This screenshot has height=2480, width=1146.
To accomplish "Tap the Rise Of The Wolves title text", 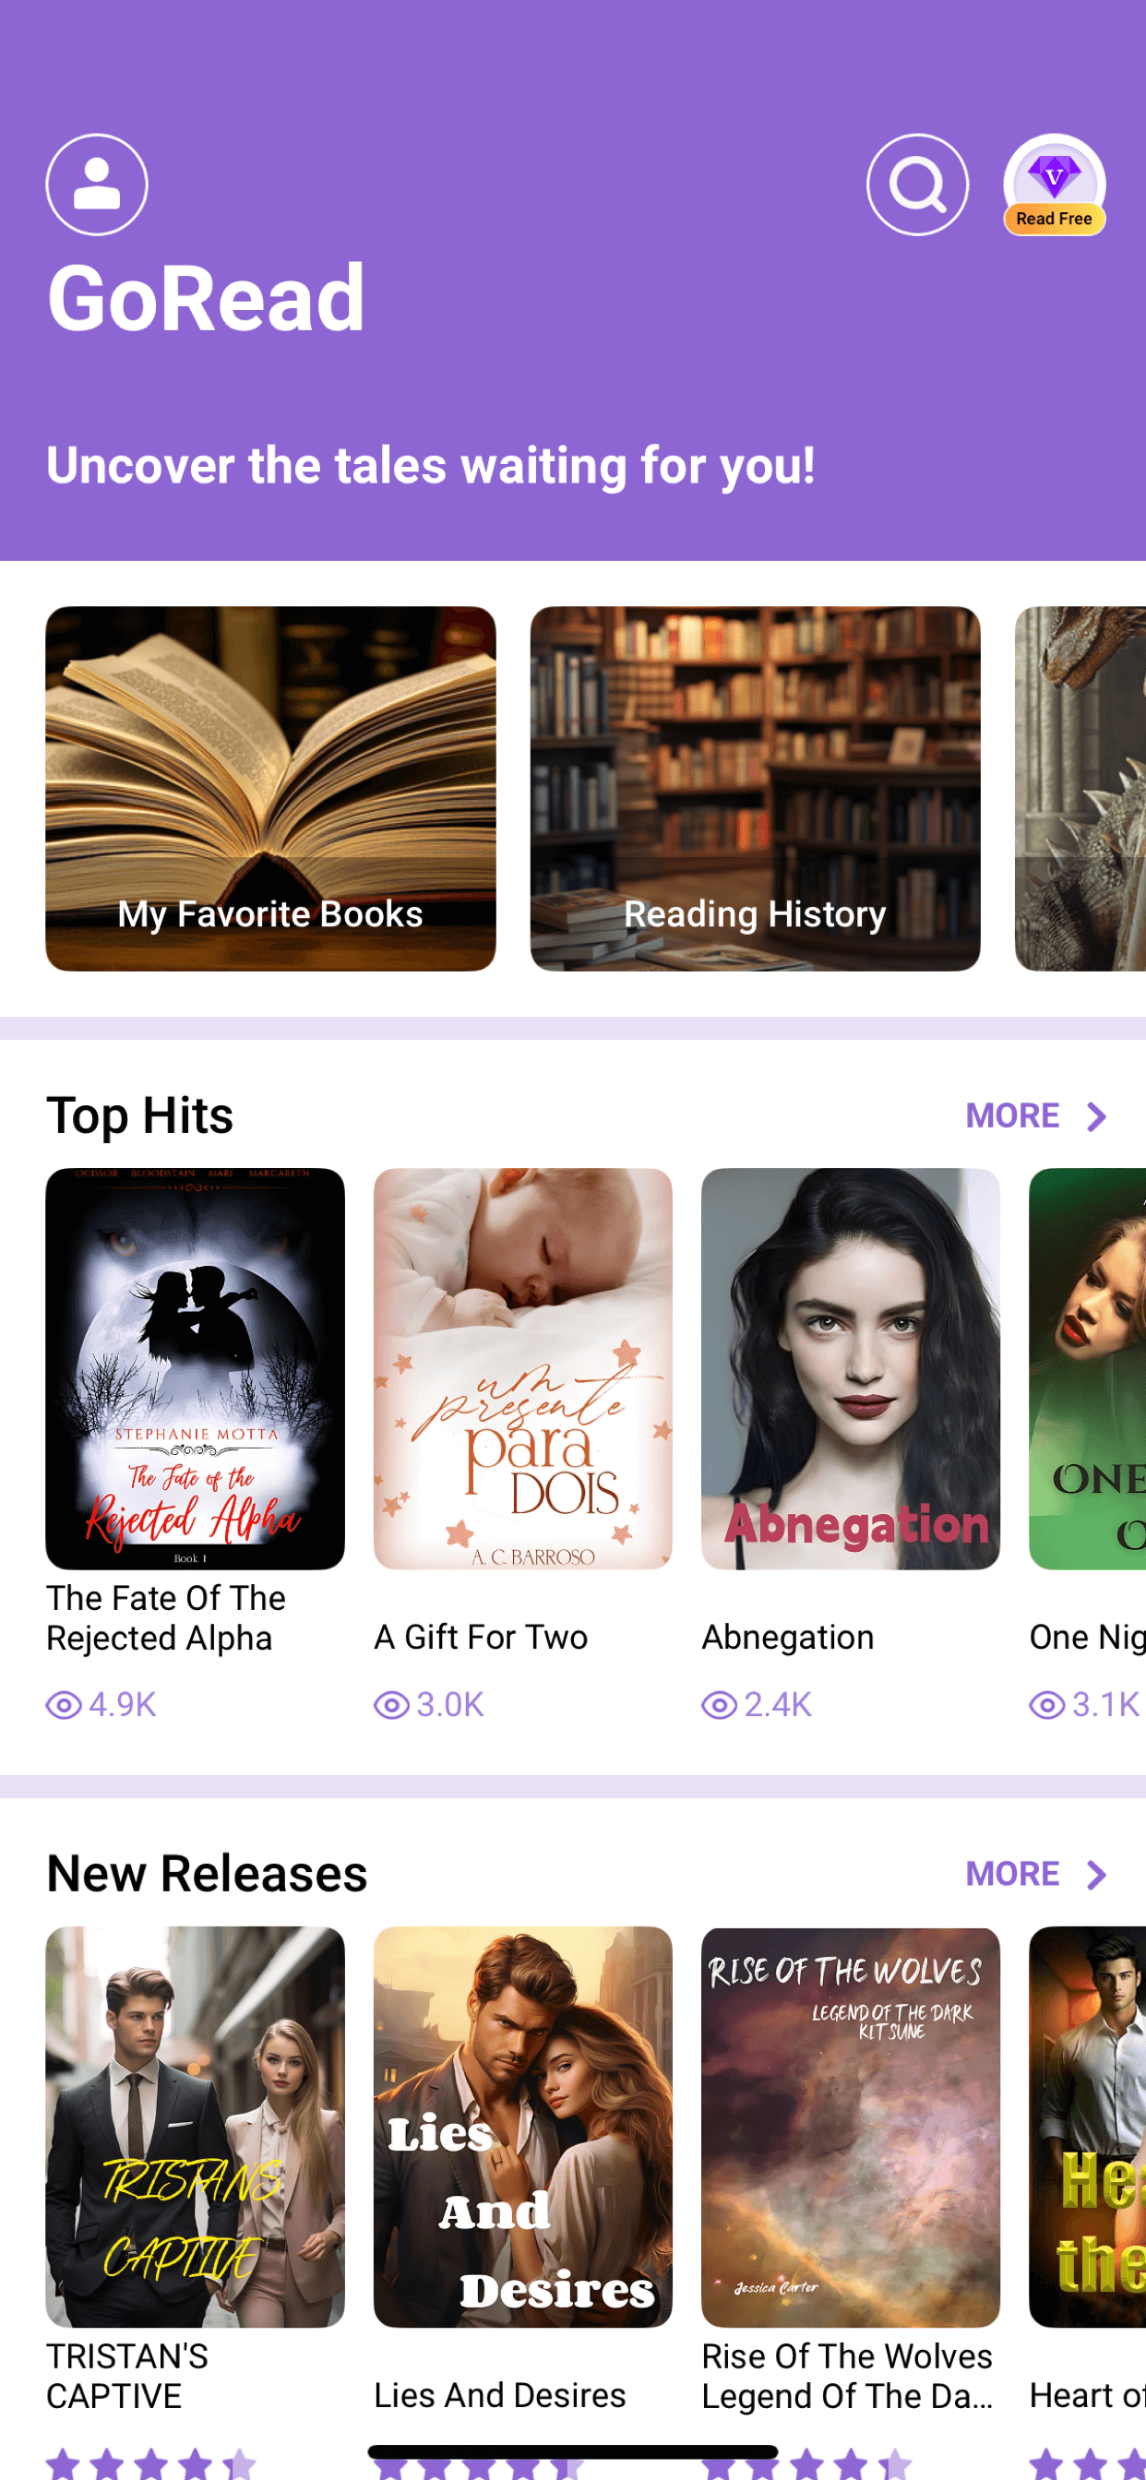I will coord(846,2376).
